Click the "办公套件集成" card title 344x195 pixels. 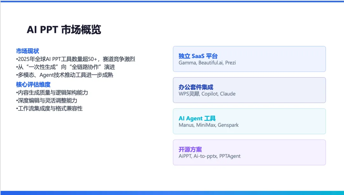coord(196,87)
